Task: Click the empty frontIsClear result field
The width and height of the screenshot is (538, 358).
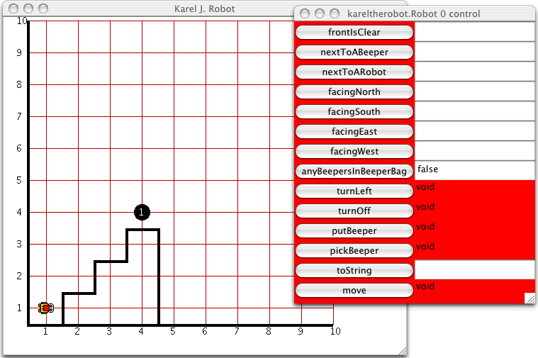Action: (474, 32)
